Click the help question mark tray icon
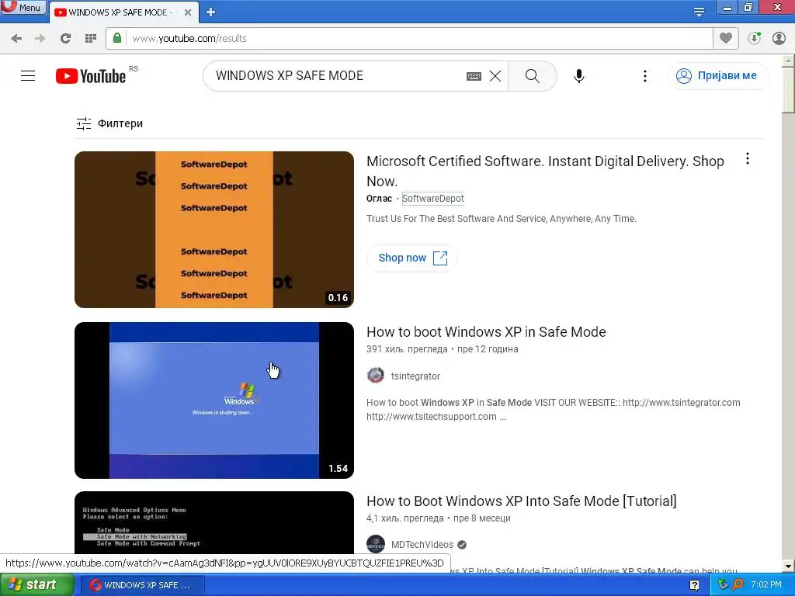Screen dimensions: 795x596 click(x=695, y=585)
